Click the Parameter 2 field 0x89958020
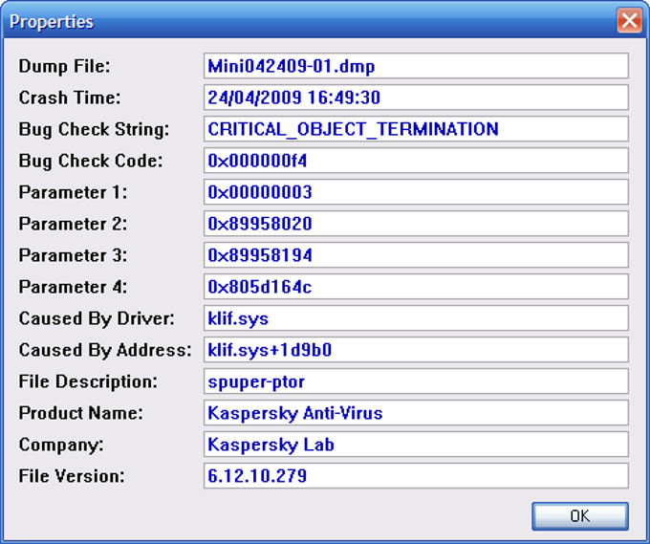The image size is (650, 544). point(416,223)
